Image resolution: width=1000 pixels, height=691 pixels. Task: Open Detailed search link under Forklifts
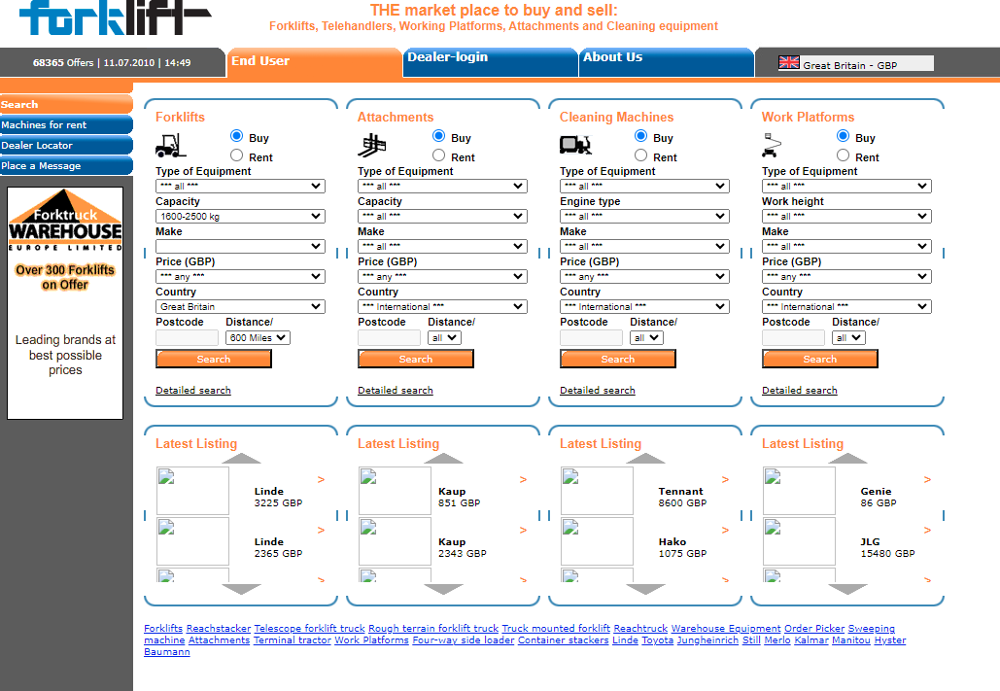(193, 391)
